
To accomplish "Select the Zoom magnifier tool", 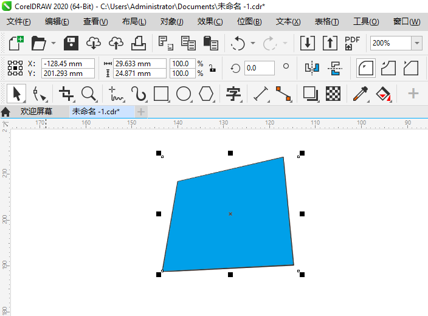I will click(89, 94).
